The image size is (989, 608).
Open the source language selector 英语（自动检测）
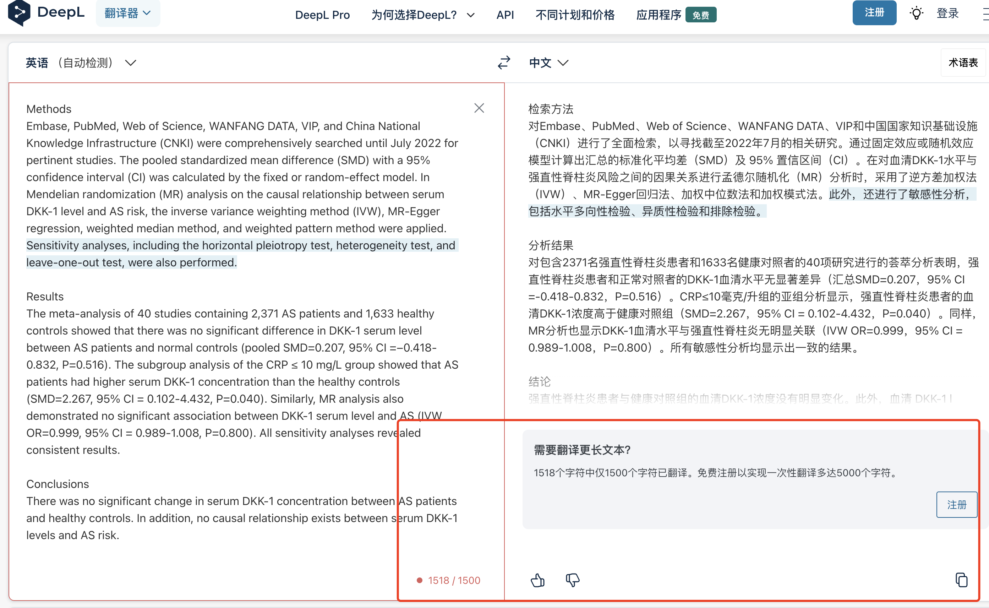click(80, 63)
